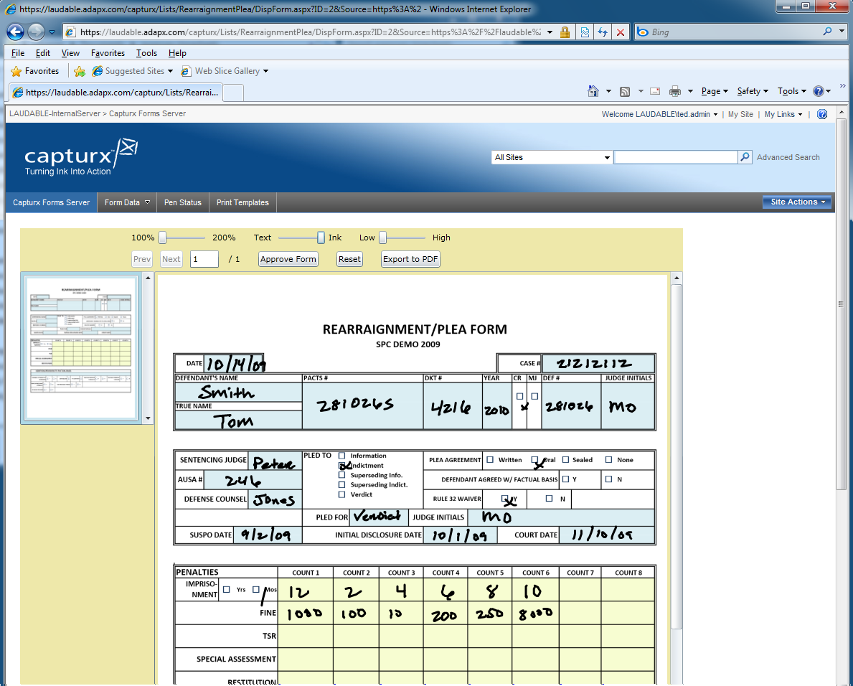Screen dimensions: 853x686
Task: Click the SharePoint help icon near My Links
Action: (x=822, y=114)
